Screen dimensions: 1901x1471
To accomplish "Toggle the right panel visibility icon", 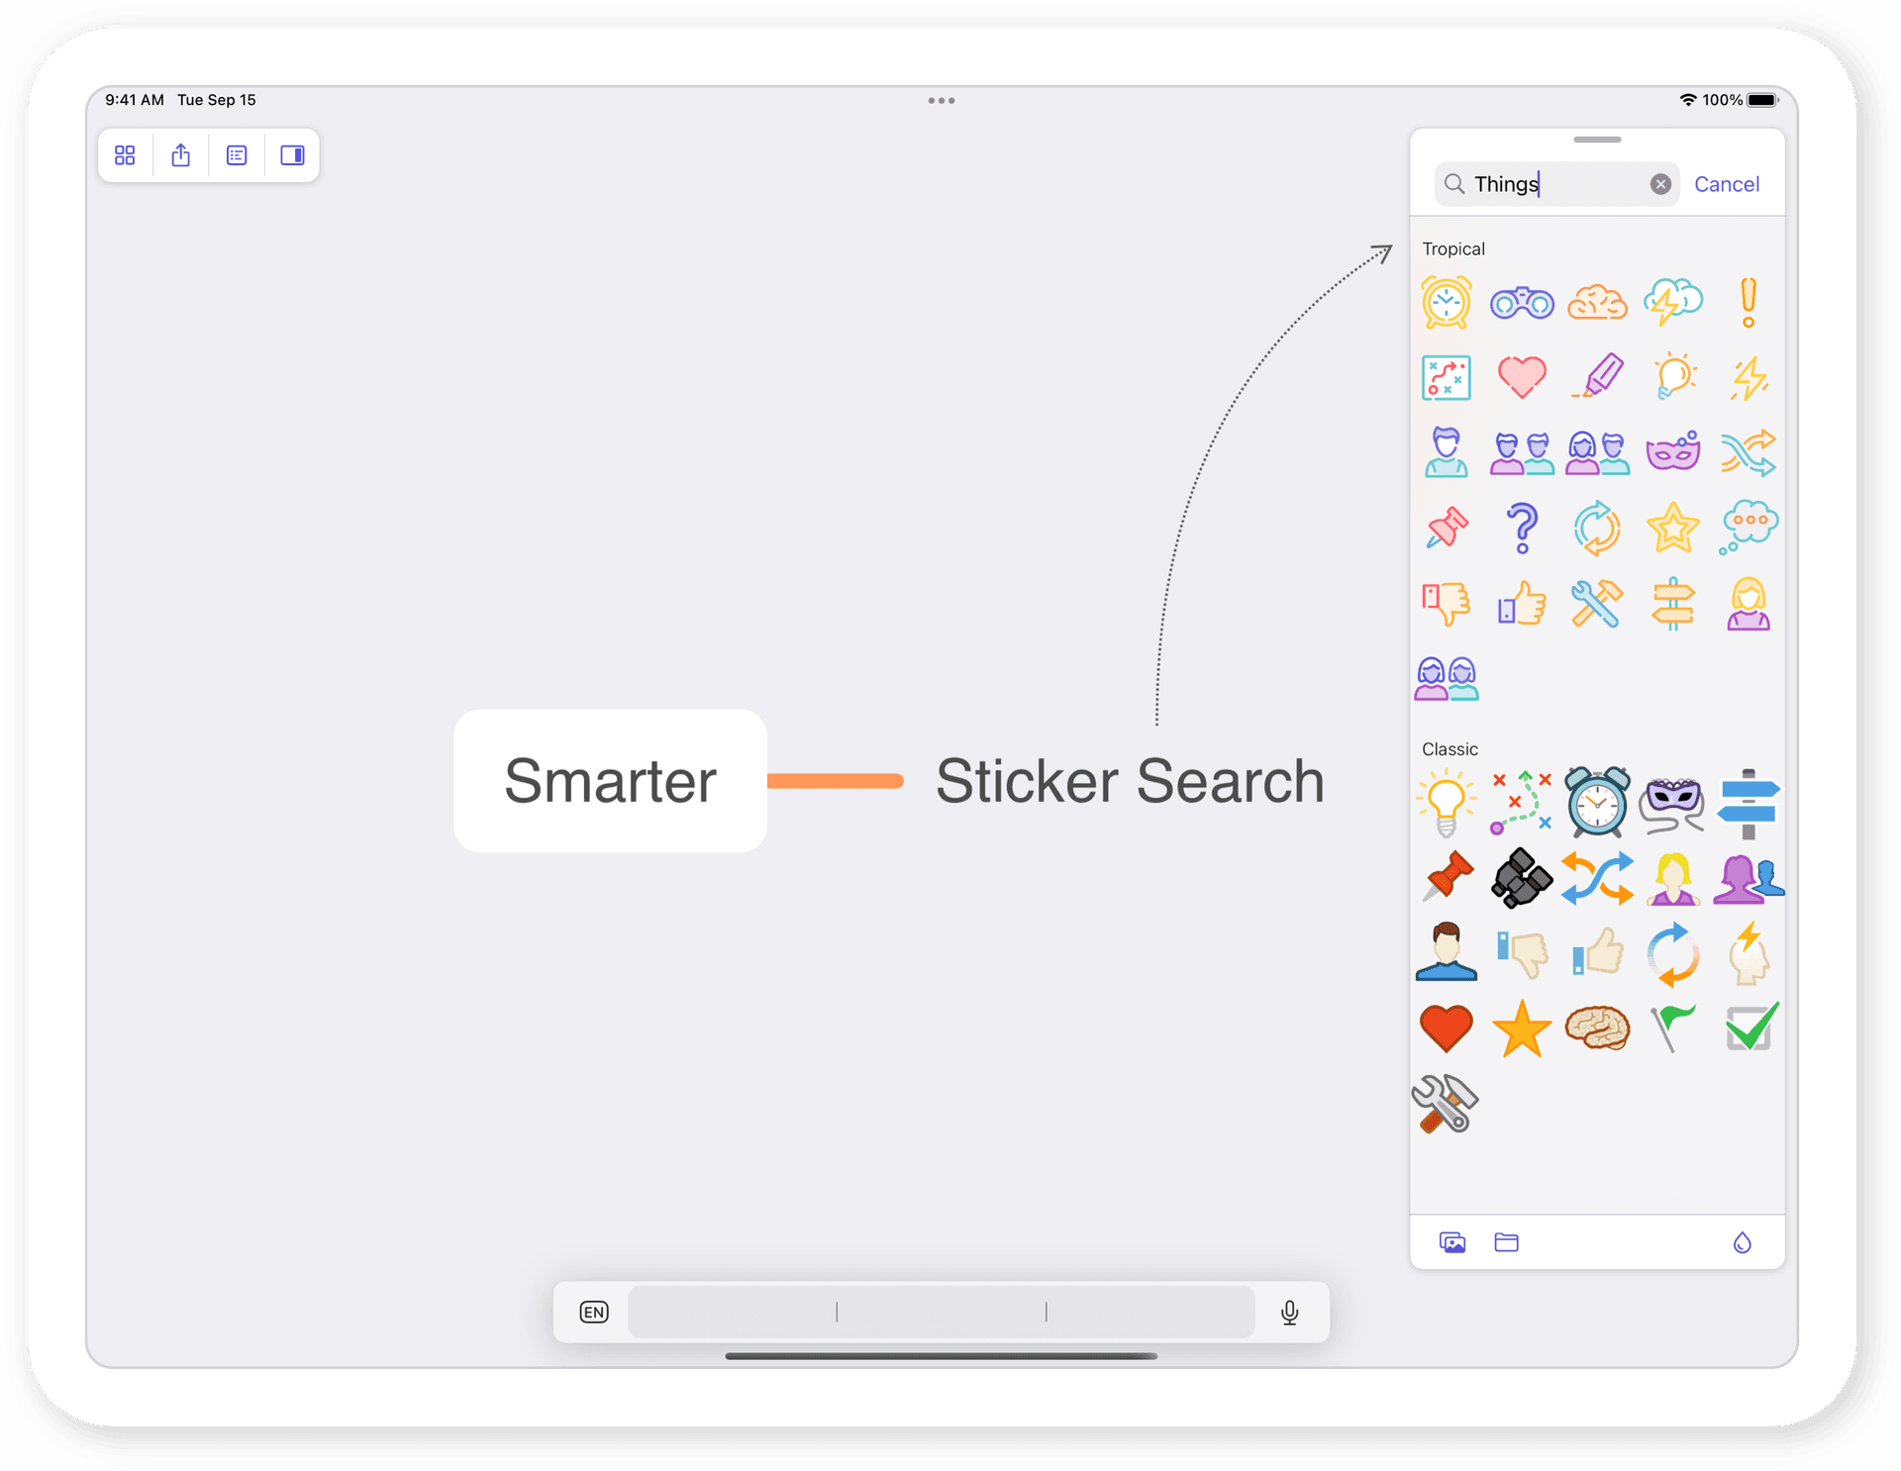I will point(291,155).
